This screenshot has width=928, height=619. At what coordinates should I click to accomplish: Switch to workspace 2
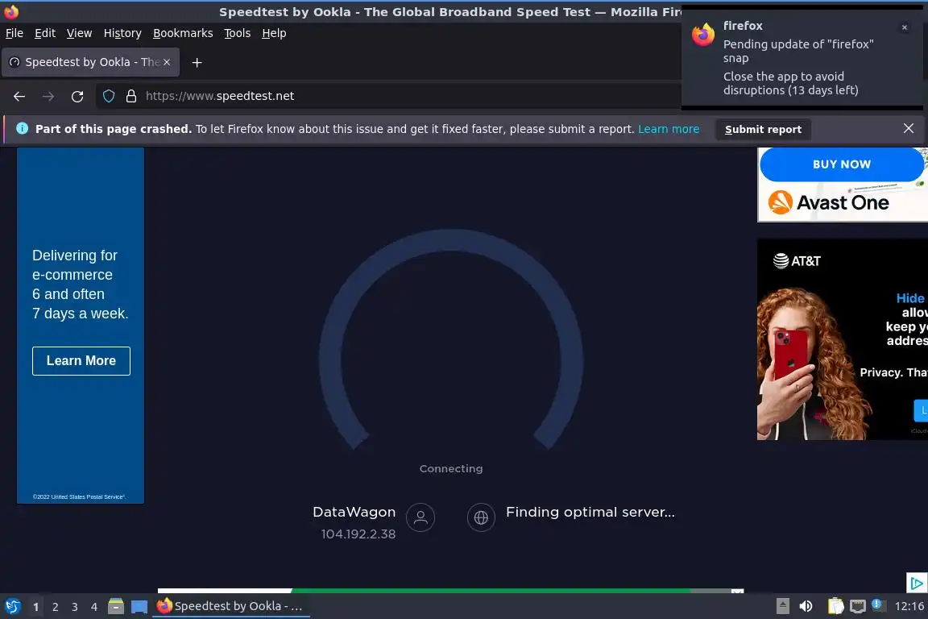point(56,607)
